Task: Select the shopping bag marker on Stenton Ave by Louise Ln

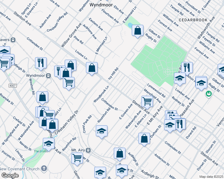Action: [92, 68]
